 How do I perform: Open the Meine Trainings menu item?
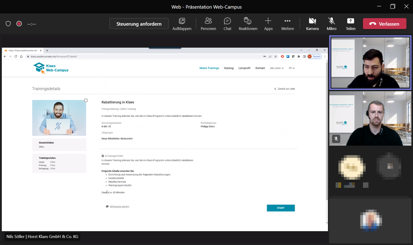(209, 68)
